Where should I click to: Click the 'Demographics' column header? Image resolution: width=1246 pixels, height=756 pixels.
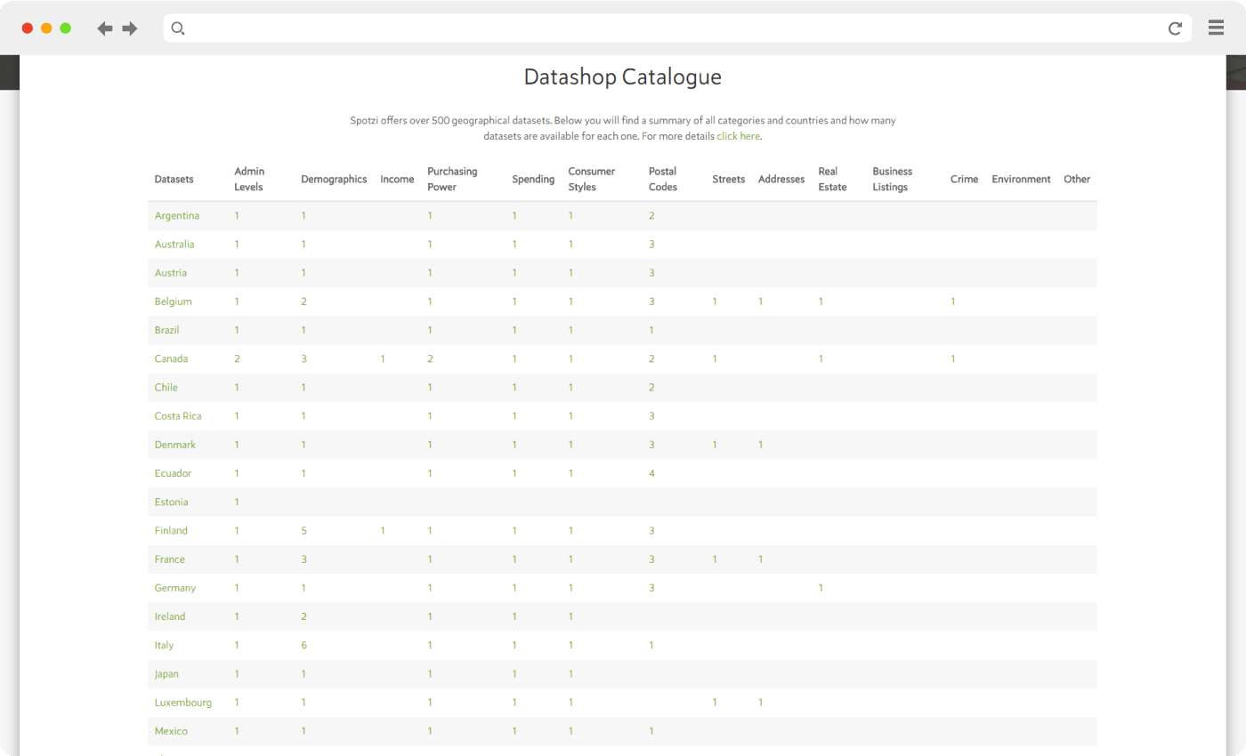point(334,179)
